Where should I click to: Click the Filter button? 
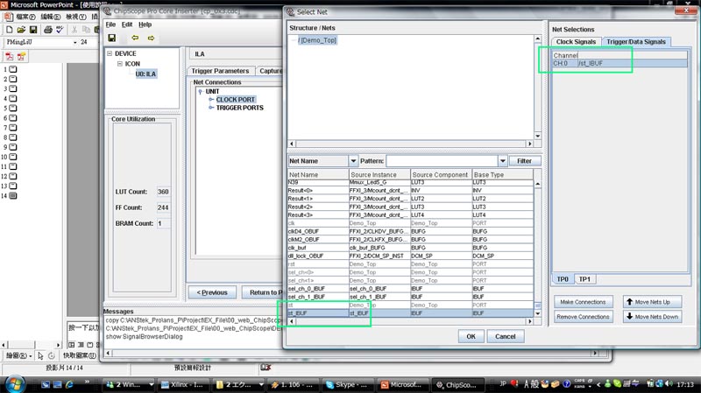(524, 161)
